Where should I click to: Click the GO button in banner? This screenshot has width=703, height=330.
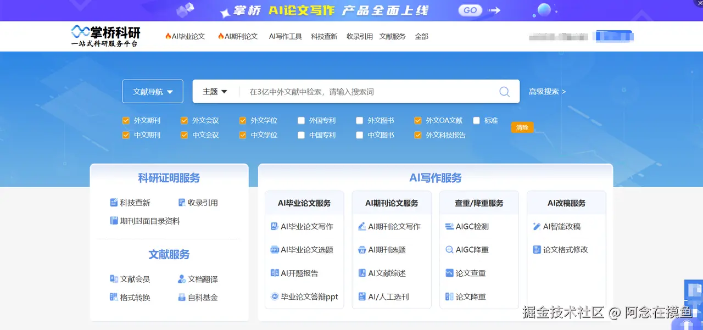470,10
